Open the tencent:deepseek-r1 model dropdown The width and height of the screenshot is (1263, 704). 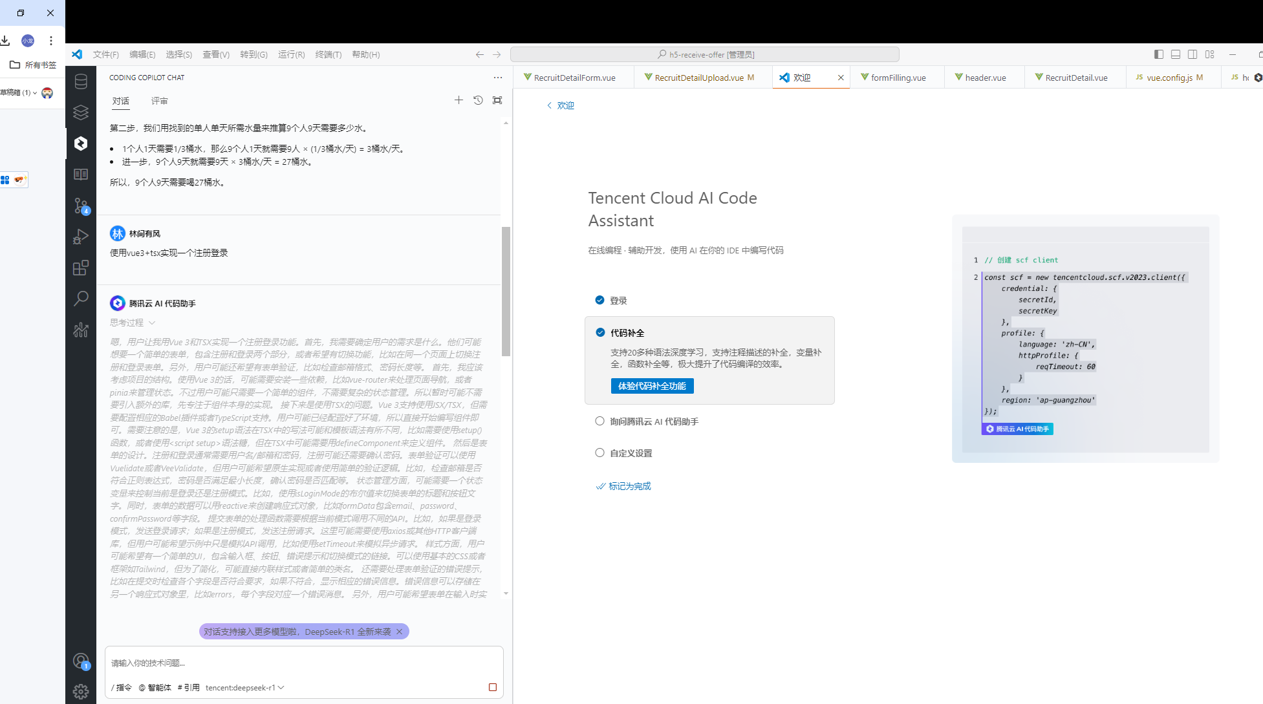pyautogui.click(x=243, y=687)
